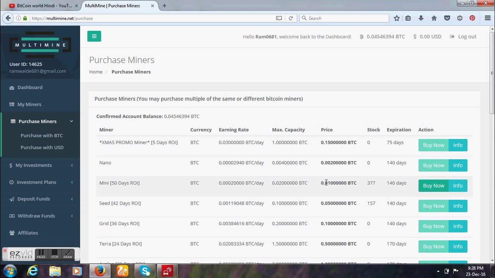Show info for Mini miner
Screen dimensions: 495x278
coord(458,186)
